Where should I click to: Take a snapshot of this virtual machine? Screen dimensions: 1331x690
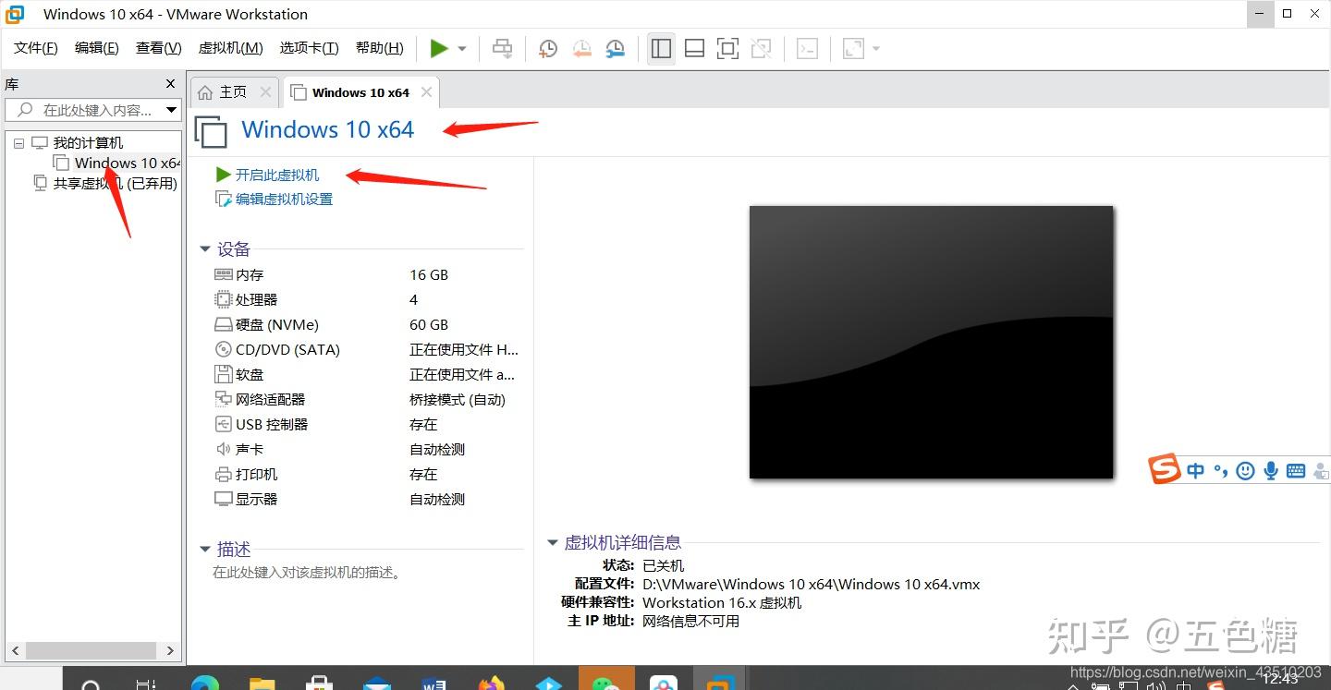point(547,48)
